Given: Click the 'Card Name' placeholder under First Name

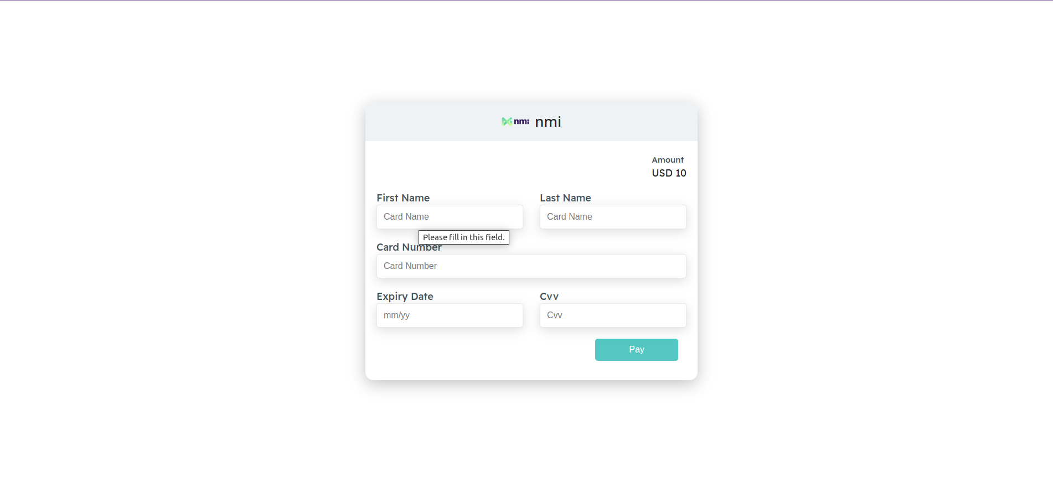Looking at the screenshot, I should point(406,217).
